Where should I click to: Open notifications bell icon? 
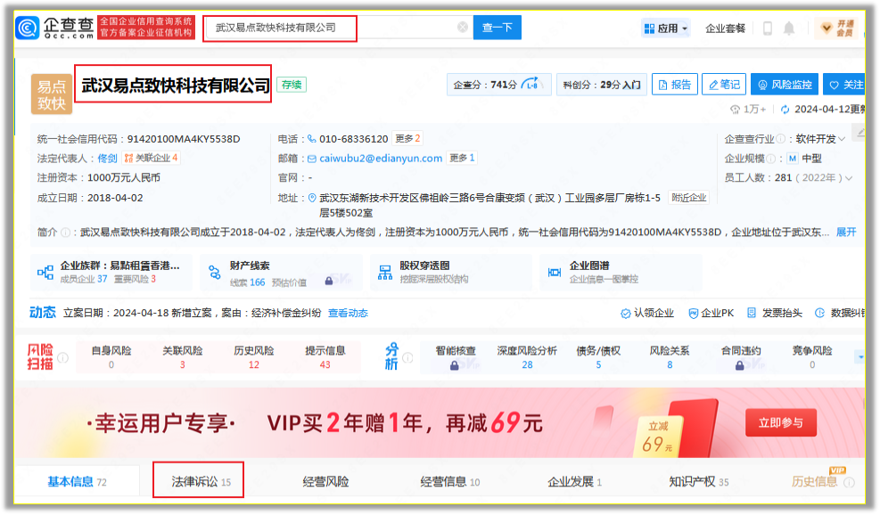click(x=788, y=28)
